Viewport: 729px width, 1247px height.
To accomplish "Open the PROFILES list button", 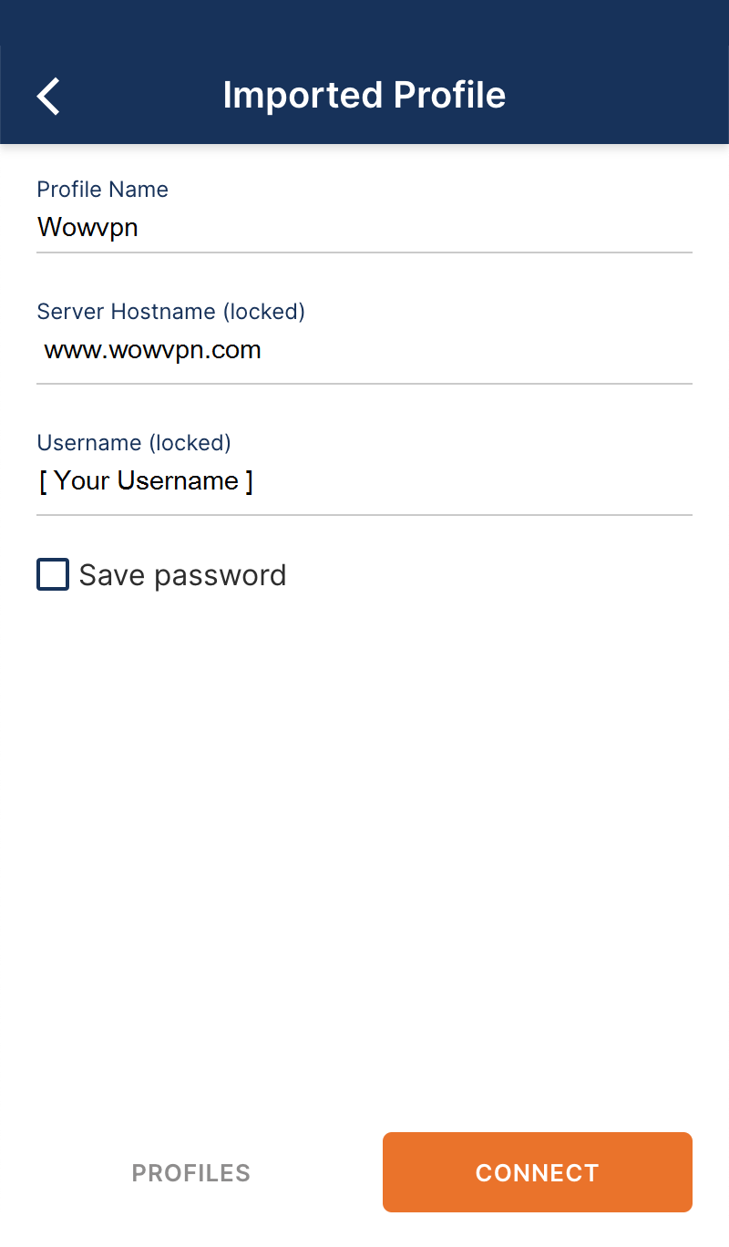I will point(191,1172).
